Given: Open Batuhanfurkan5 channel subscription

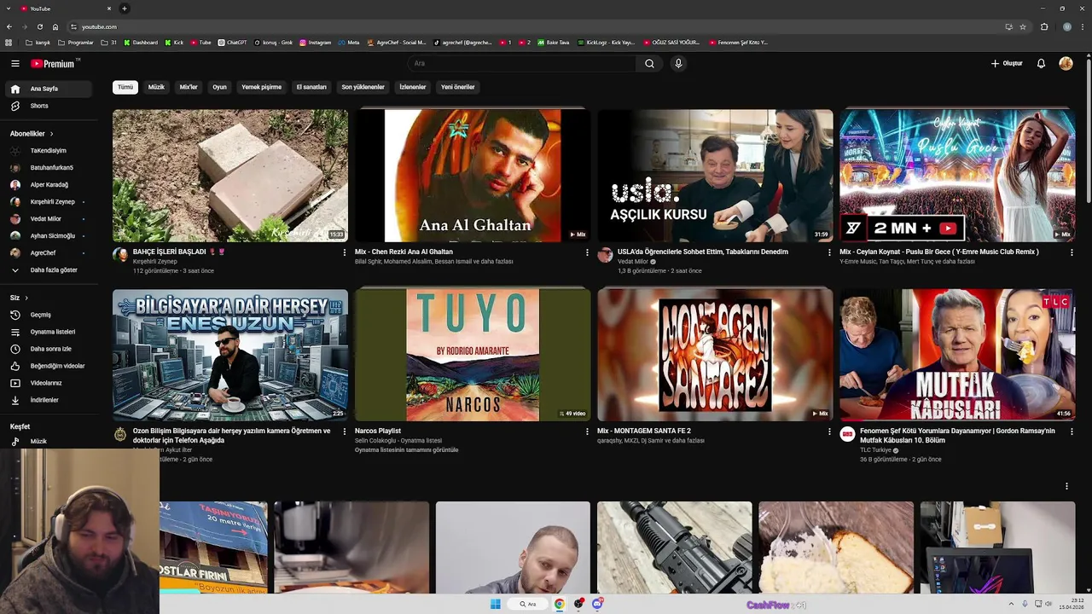Looking at the screenshot, I should 48,167.
